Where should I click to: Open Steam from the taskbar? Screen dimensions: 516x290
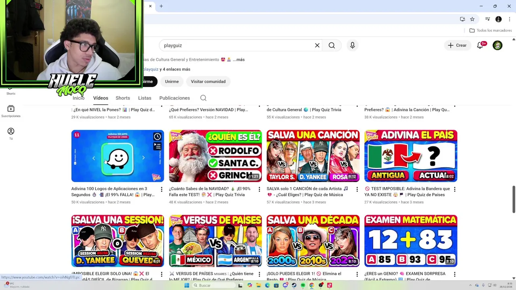294,285
